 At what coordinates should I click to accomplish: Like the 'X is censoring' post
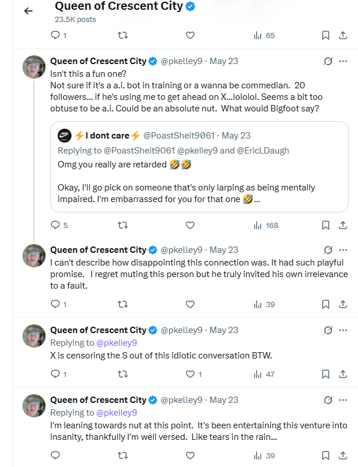[x=190, y=374]
